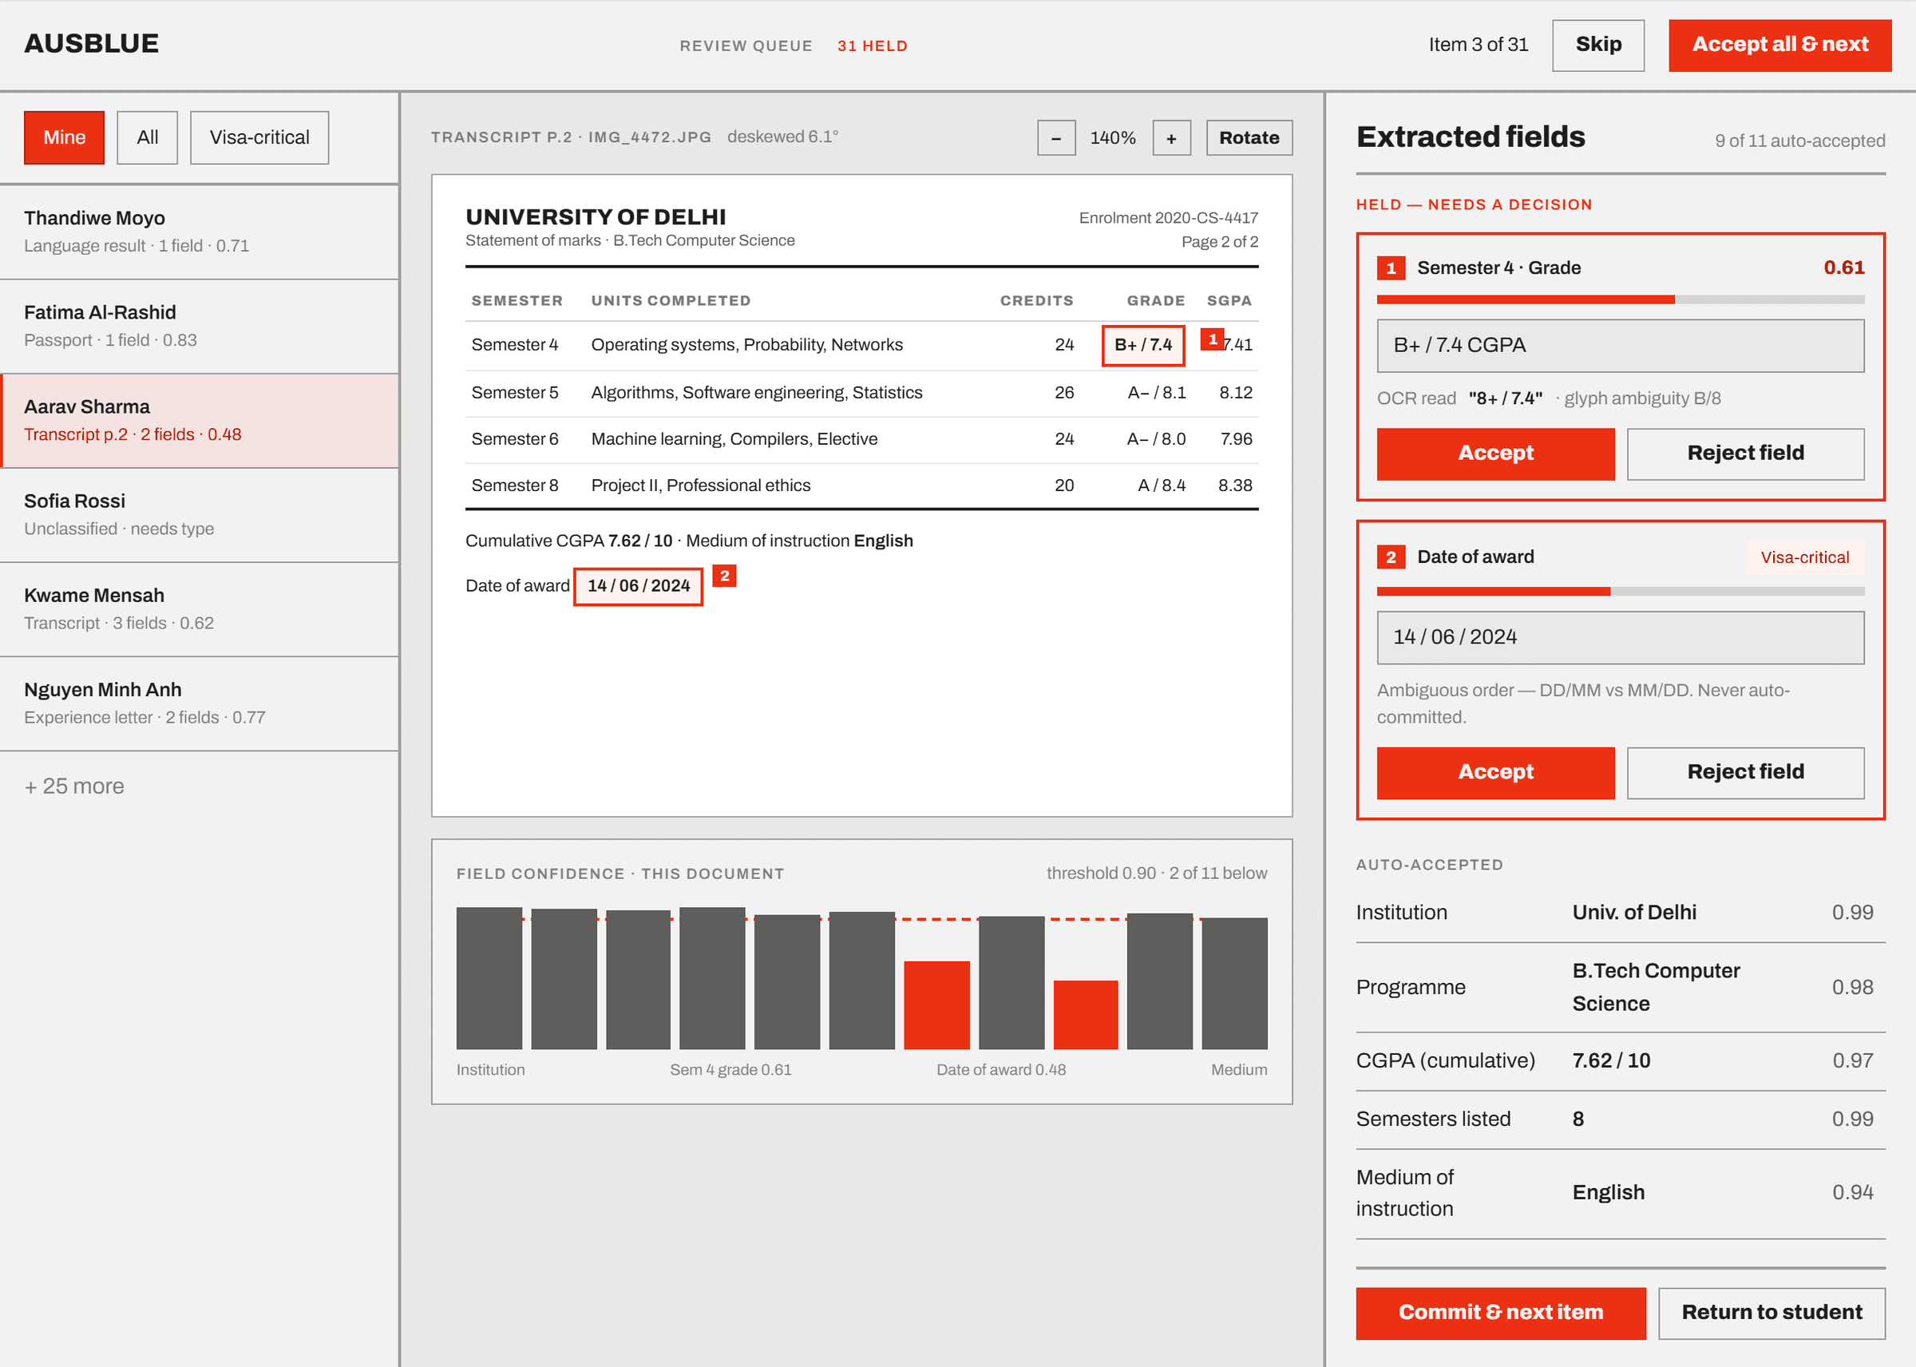This screenshot has width=1916, height=1367.
Task: Zoom out with the minus button
Action: (x=1056, y=138)
